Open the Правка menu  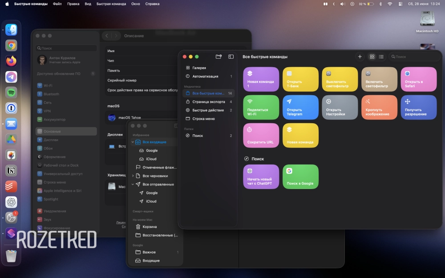click(x=73, y=4)
